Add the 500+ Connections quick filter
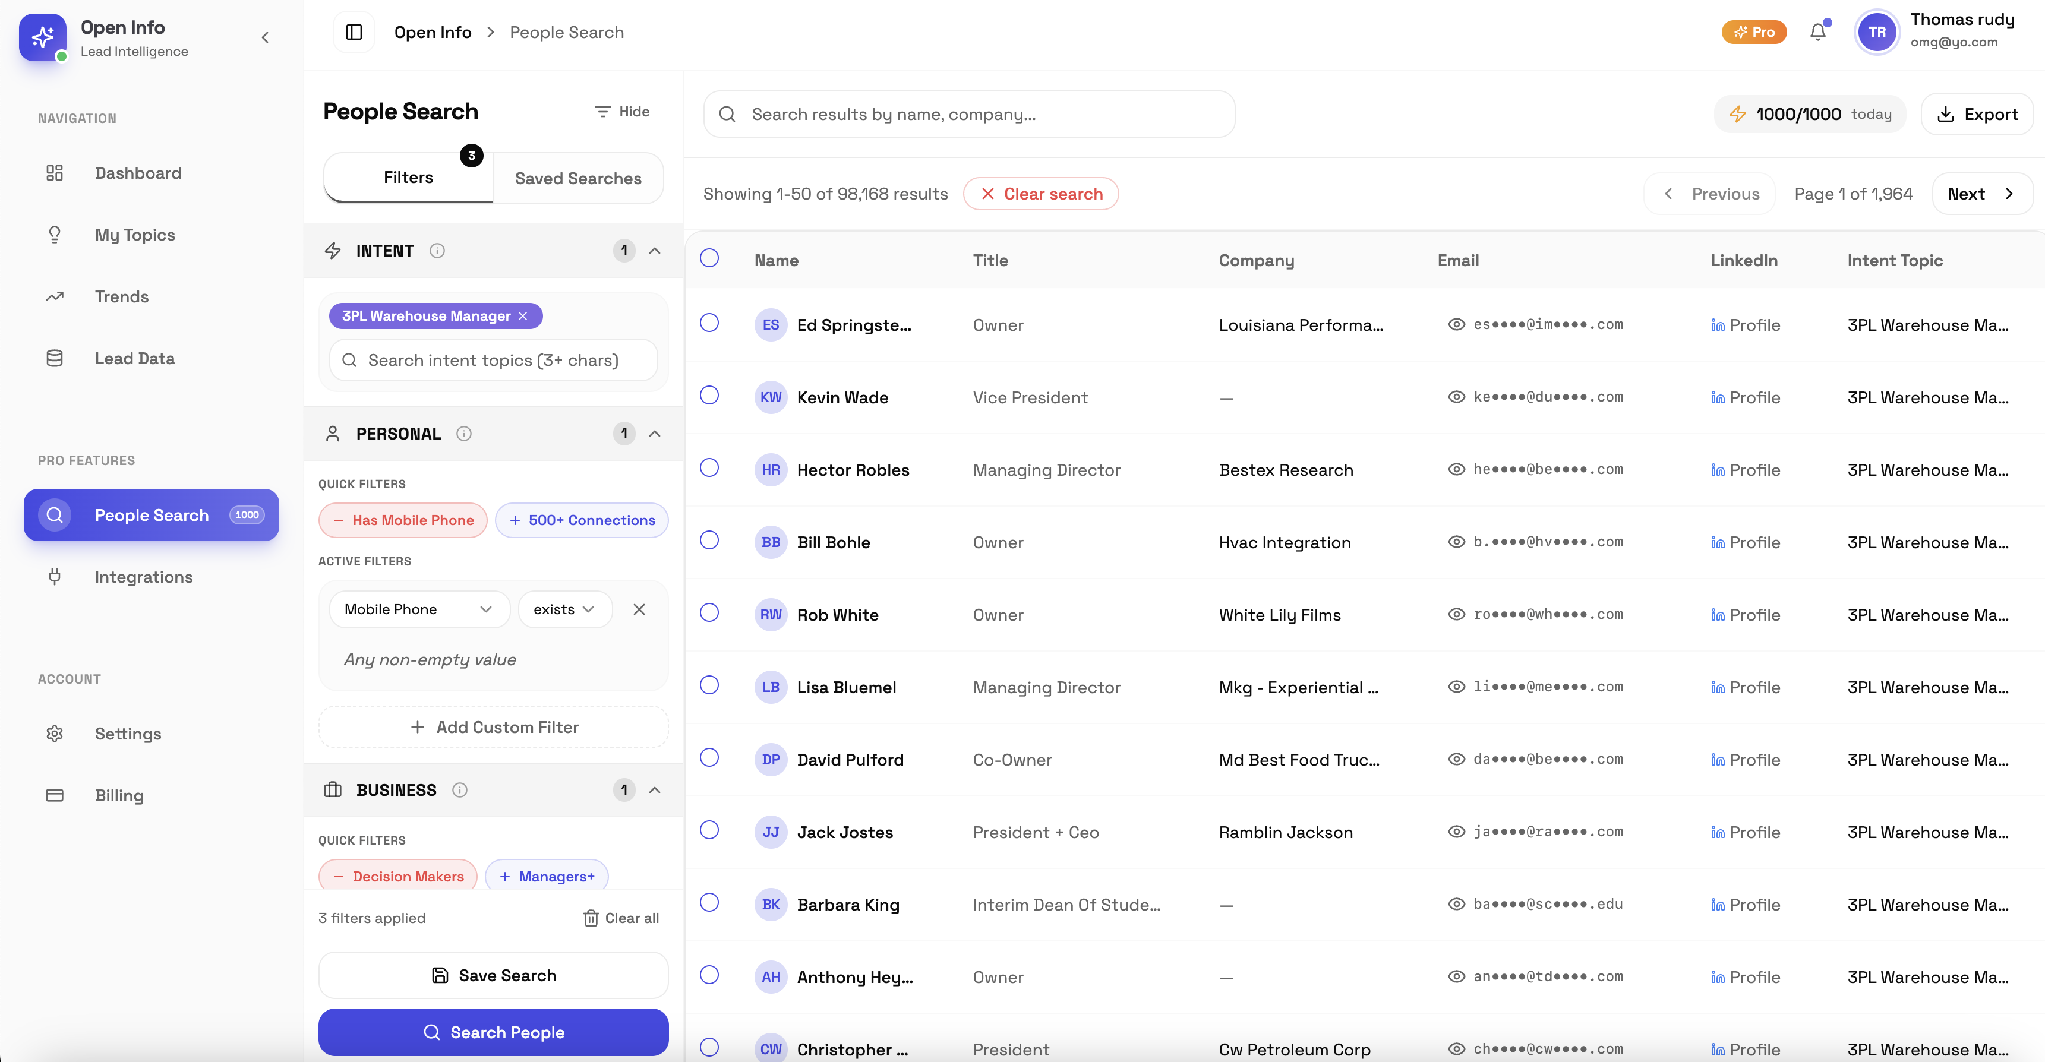This screenshot has width=2045, height=1062. (581, 521)
